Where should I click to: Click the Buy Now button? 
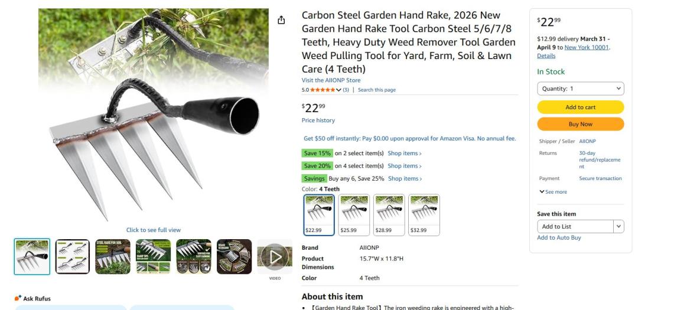pos(580,124)
